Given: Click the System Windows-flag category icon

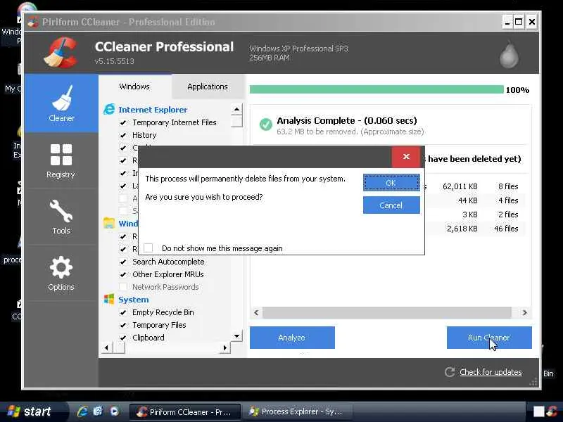Looking at the screenshot, I should (x=109, y=299).
